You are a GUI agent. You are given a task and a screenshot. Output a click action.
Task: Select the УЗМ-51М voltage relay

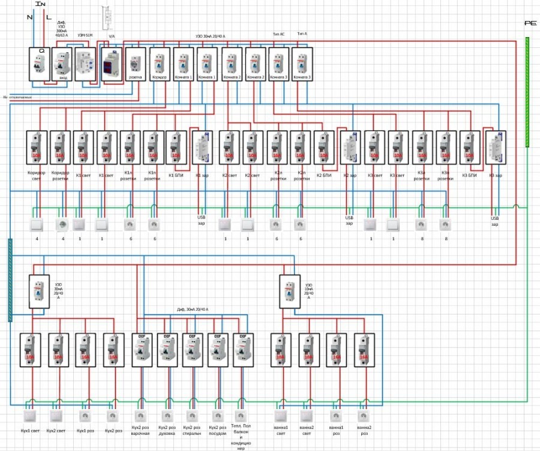[x=85, y=64]
